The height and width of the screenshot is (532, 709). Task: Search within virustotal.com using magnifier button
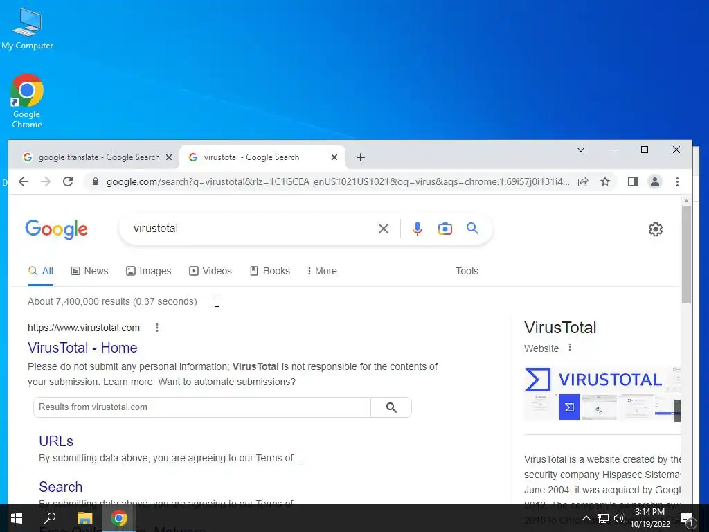[391, 407]
